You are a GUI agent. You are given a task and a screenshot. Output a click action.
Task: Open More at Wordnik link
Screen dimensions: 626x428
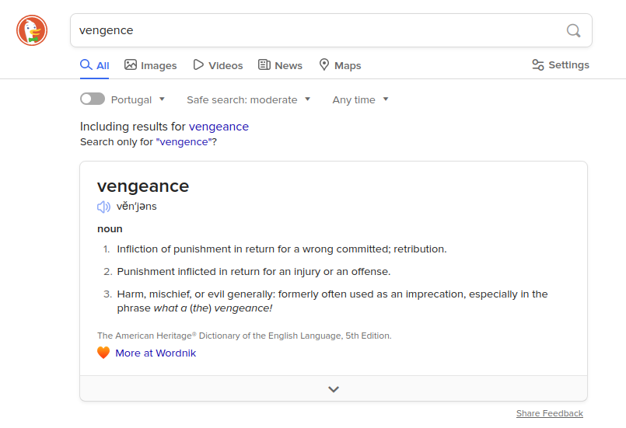[156, 353]
